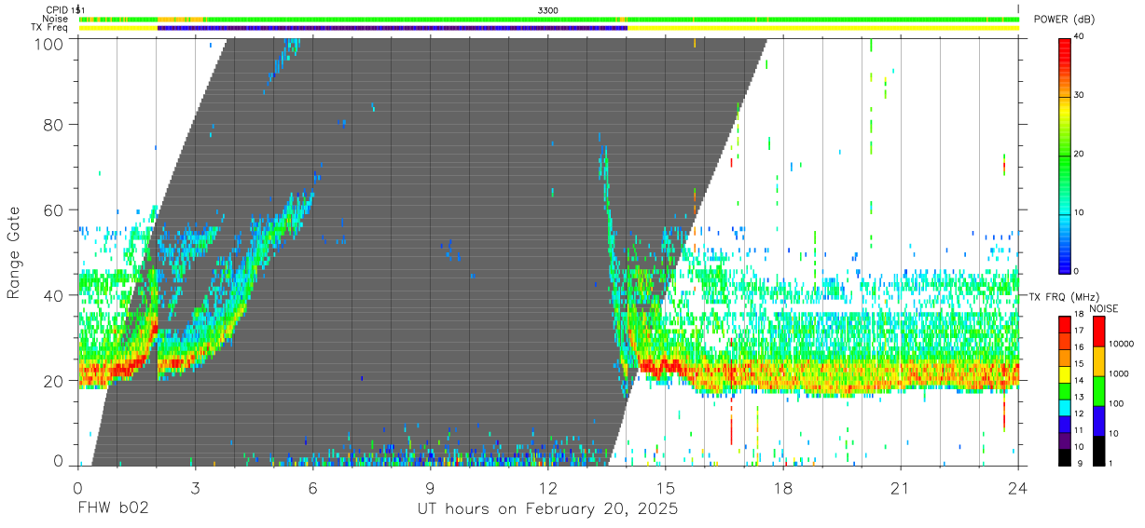Click the 100 label on NOISE scale
The width and height of the screenshot is (1145, 528).
pos(1115,404)
